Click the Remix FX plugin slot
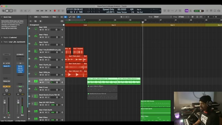Image resolution: width=222 pixels, height=125 pixels. coord(7,66)
